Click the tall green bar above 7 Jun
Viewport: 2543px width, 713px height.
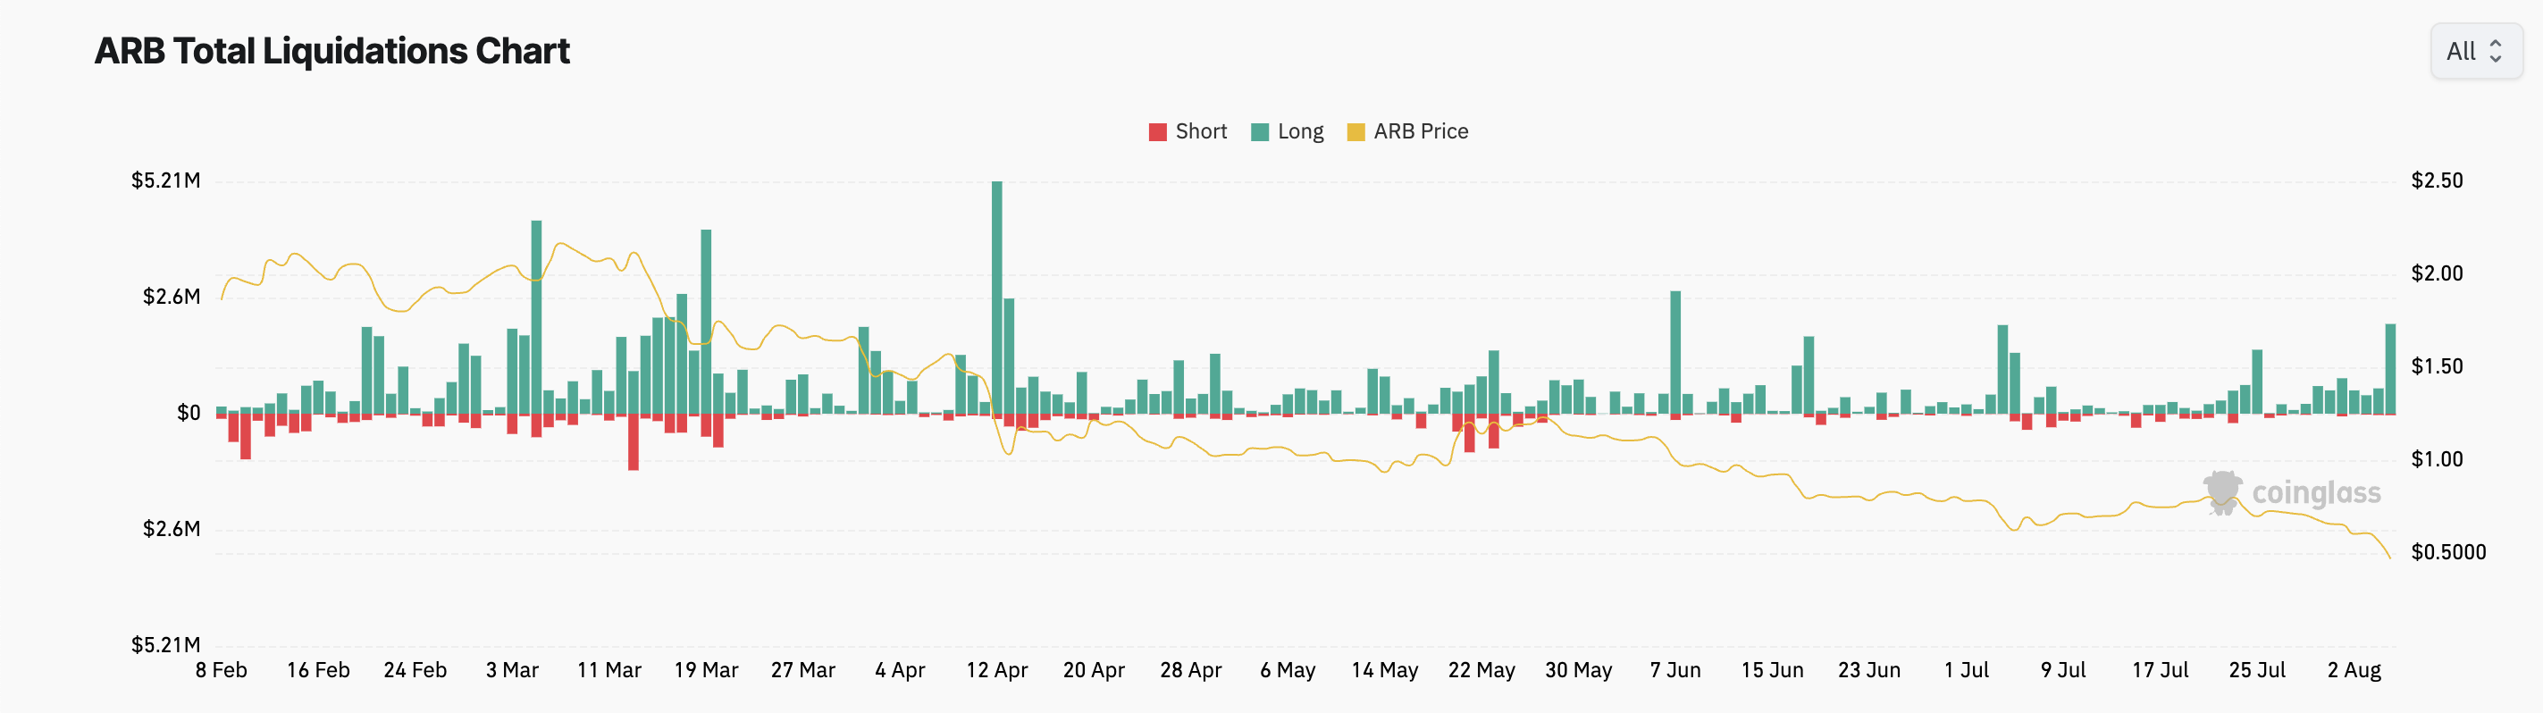[x=1675, y=351]
